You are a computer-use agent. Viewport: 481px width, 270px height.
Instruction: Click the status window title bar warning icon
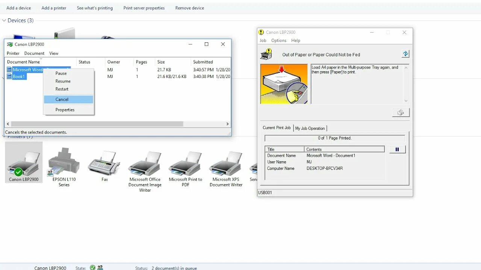261,32
